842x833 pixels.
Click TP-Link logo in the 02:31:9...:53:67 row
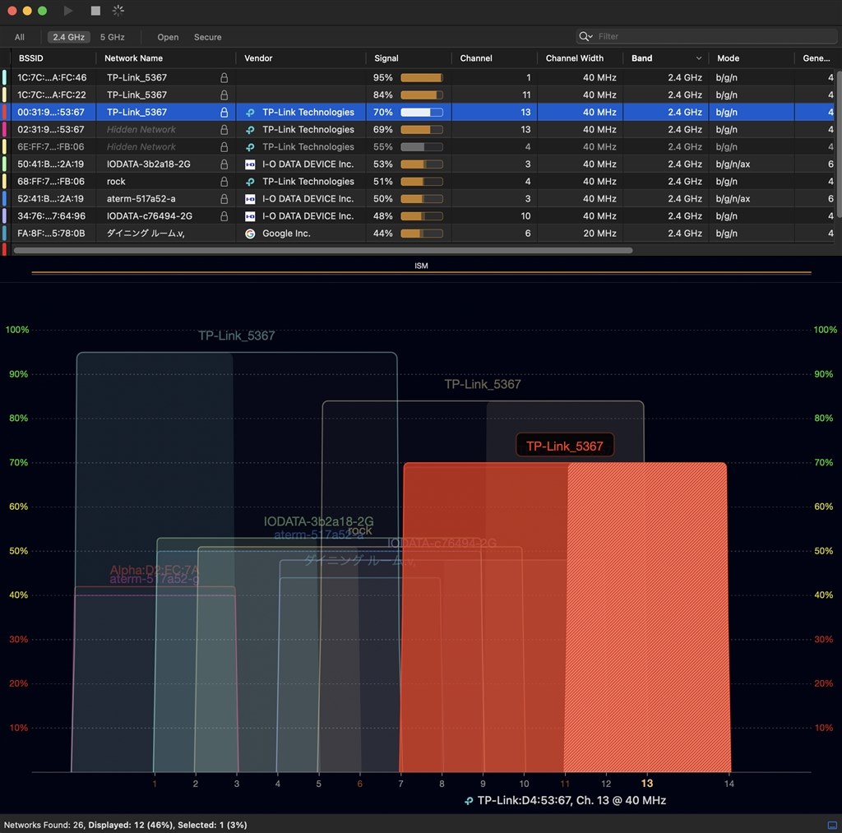(x=250, y=129)
